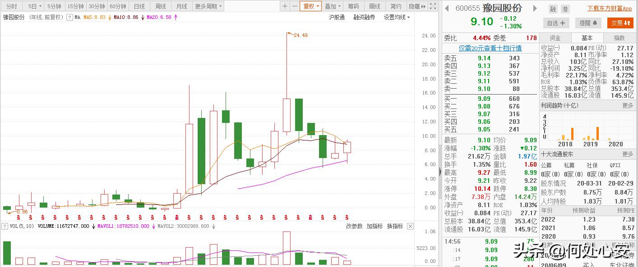Screen dimensions: 638x267
Task: Toggle 筹码 chip distribution
Action: click(x=353, y=6)
